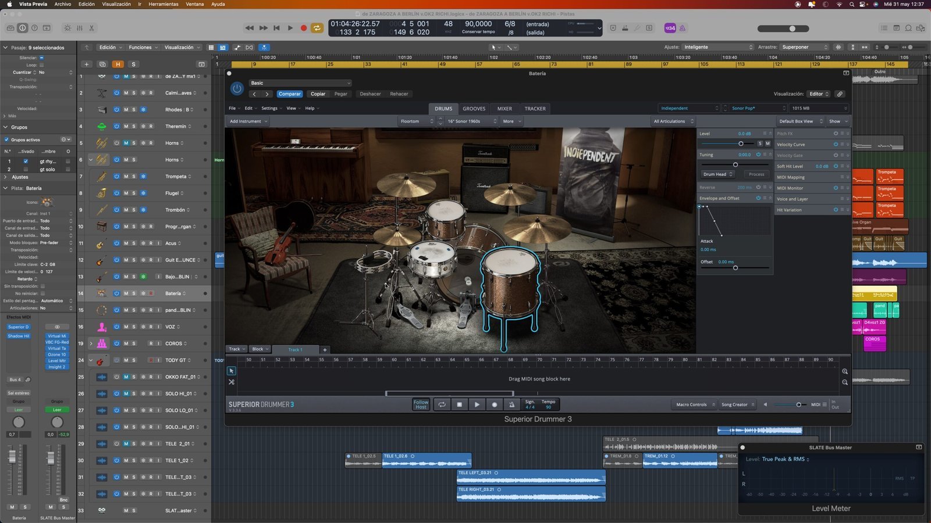Switch to the MIXER tab
The width and height of the screenshot is (931, 523).
click(504, 109)
